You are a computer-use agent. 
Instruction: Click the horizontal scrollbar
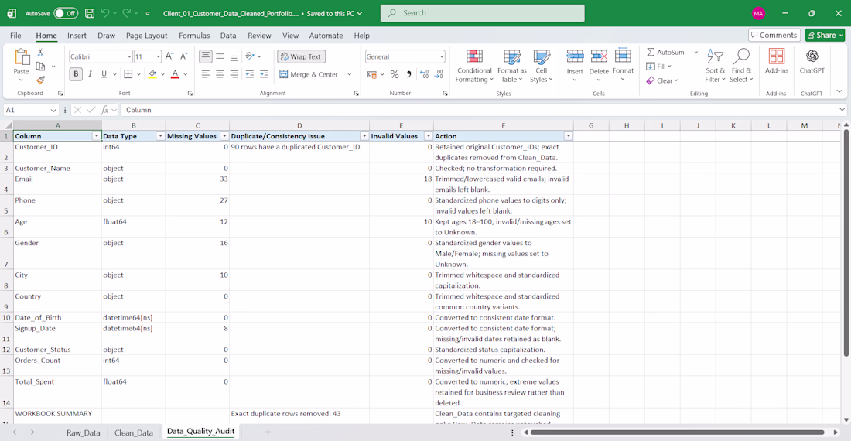pyautogui.click(x=677, y=432)
